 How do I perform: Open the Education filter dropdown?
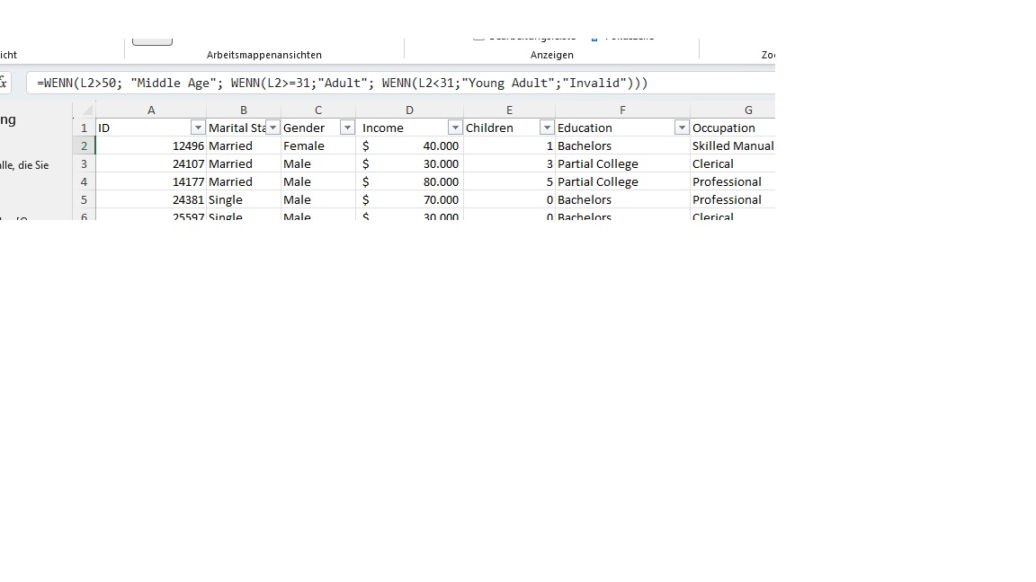click(x=682, y=128)
